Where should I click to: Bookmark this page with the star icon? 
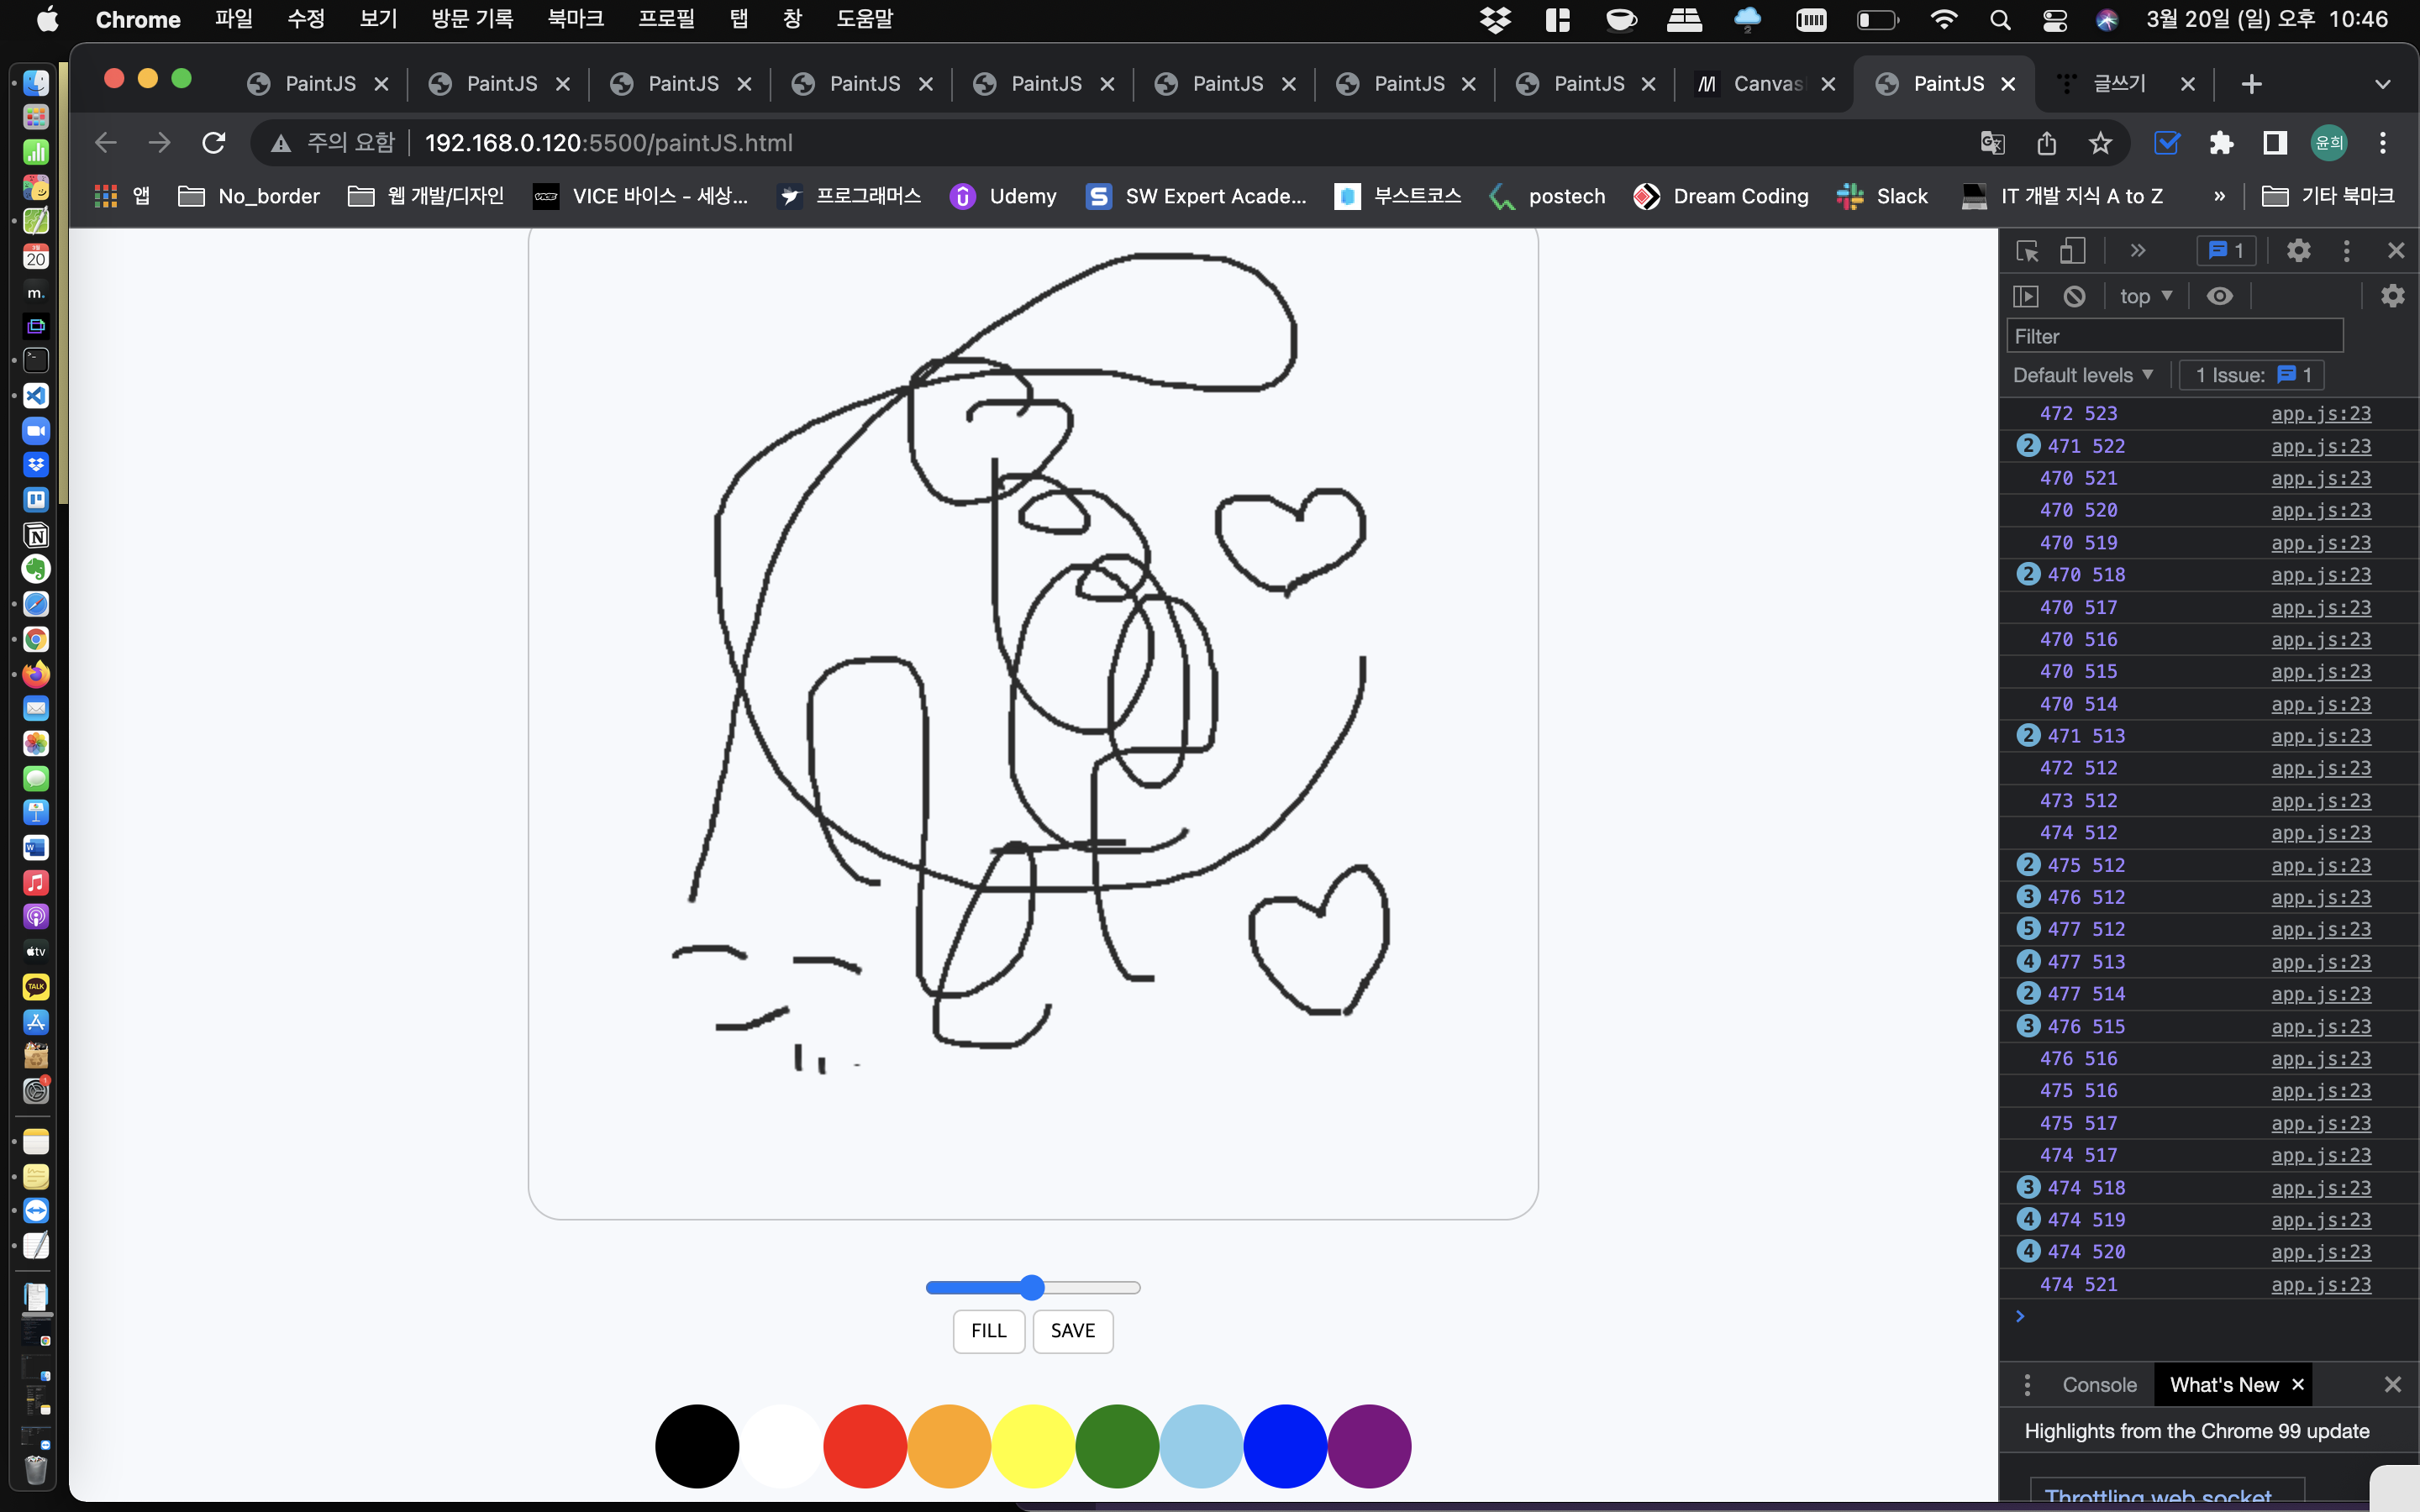(x=2100, y=143)
